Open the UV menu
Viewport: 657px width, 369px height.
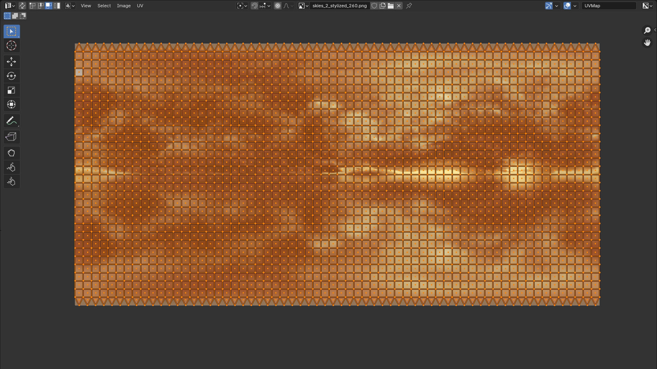(140, 5)
